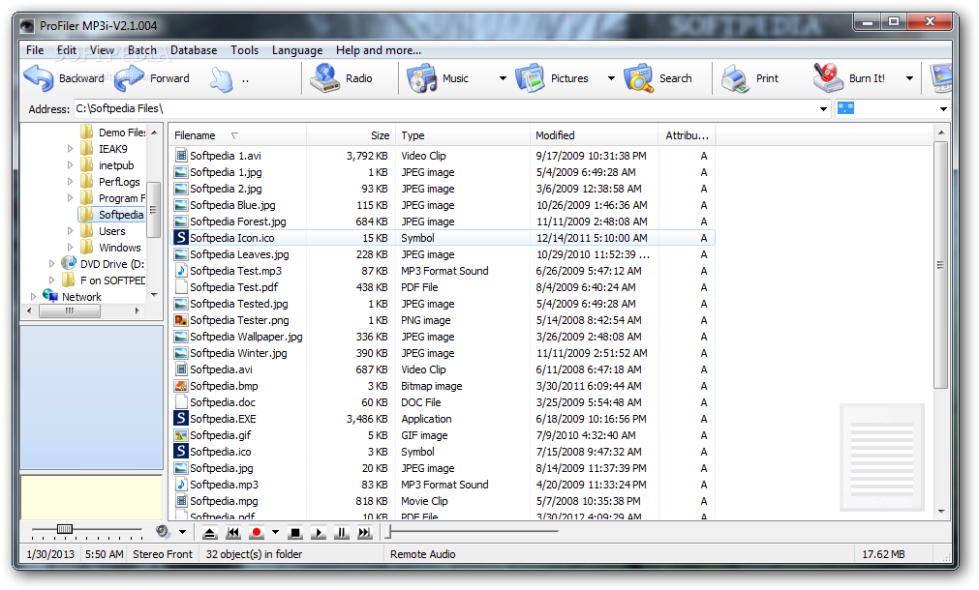Stop audio playback
Viewport: 979px width, 590px height.
click(x=295, y=533)
